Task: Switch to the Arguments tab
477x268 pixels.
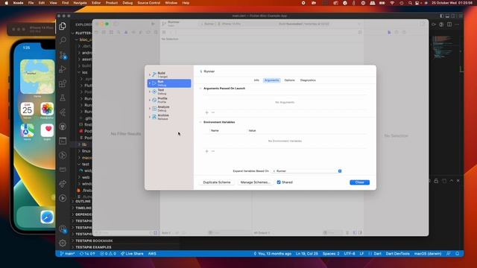Action: (271, 80)
